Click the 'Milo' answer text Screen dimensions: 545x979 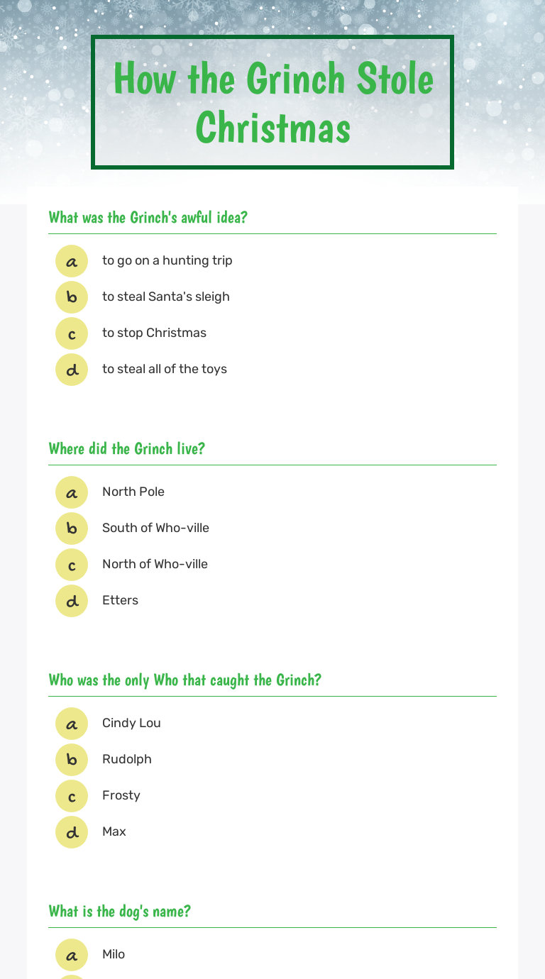click(114, 954)
